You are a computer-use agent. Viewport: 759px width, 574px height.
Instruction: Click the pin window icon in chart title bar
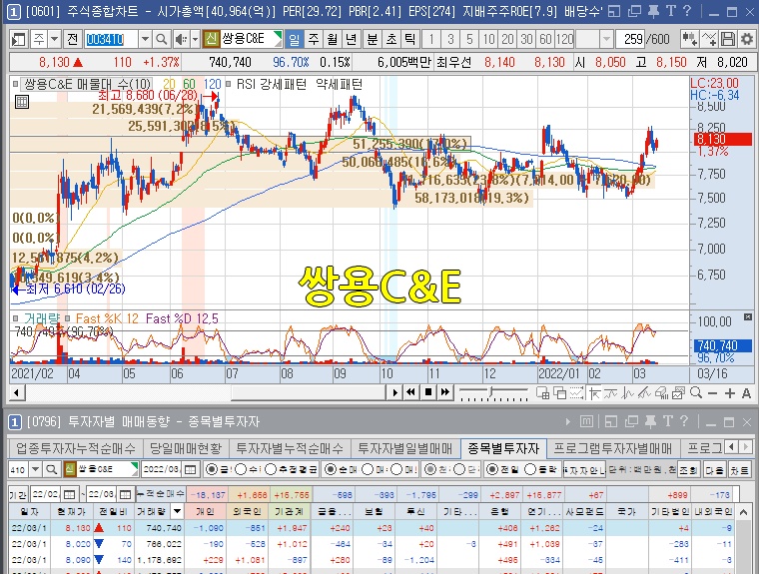click(x=653, y=11)
